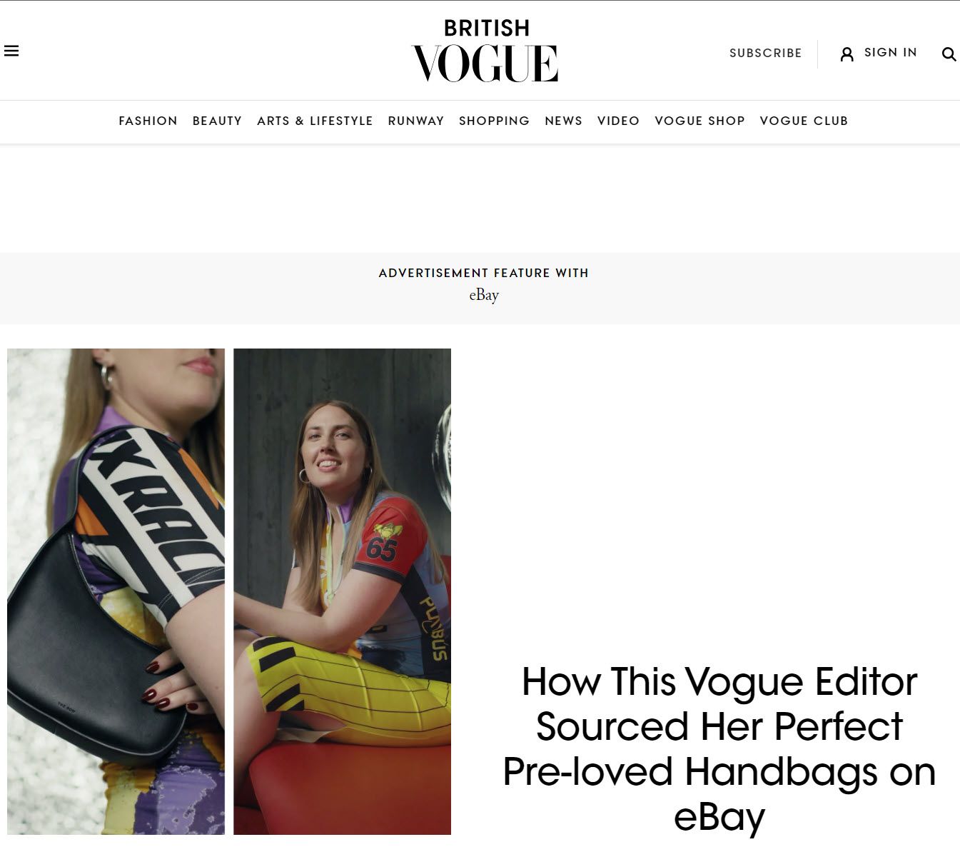
Task: Open the black handbag close-up image
Action: coord(116,591)
